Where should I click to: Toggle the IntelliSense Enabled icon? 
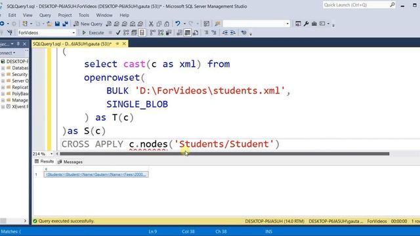tap(142, 33)
